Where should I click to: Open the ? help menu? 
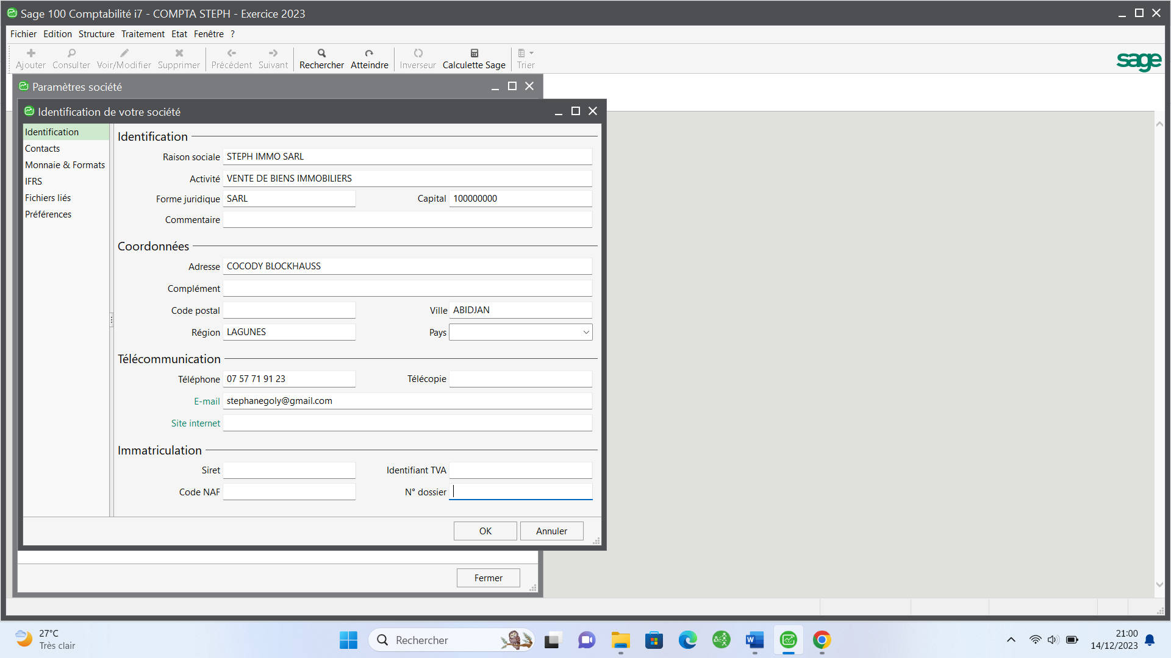click(x=232, y=34)
